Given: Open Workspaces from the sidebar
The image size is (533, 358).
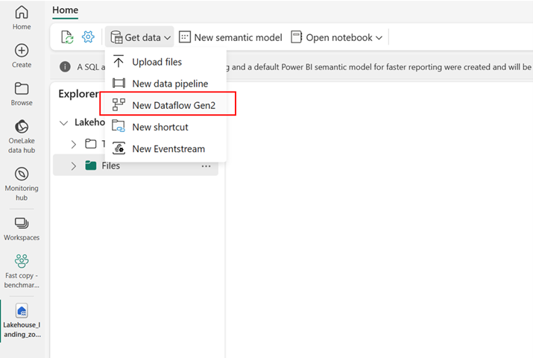Looking at the screenshot, I should pyautogui.click(x=22, y=229).
